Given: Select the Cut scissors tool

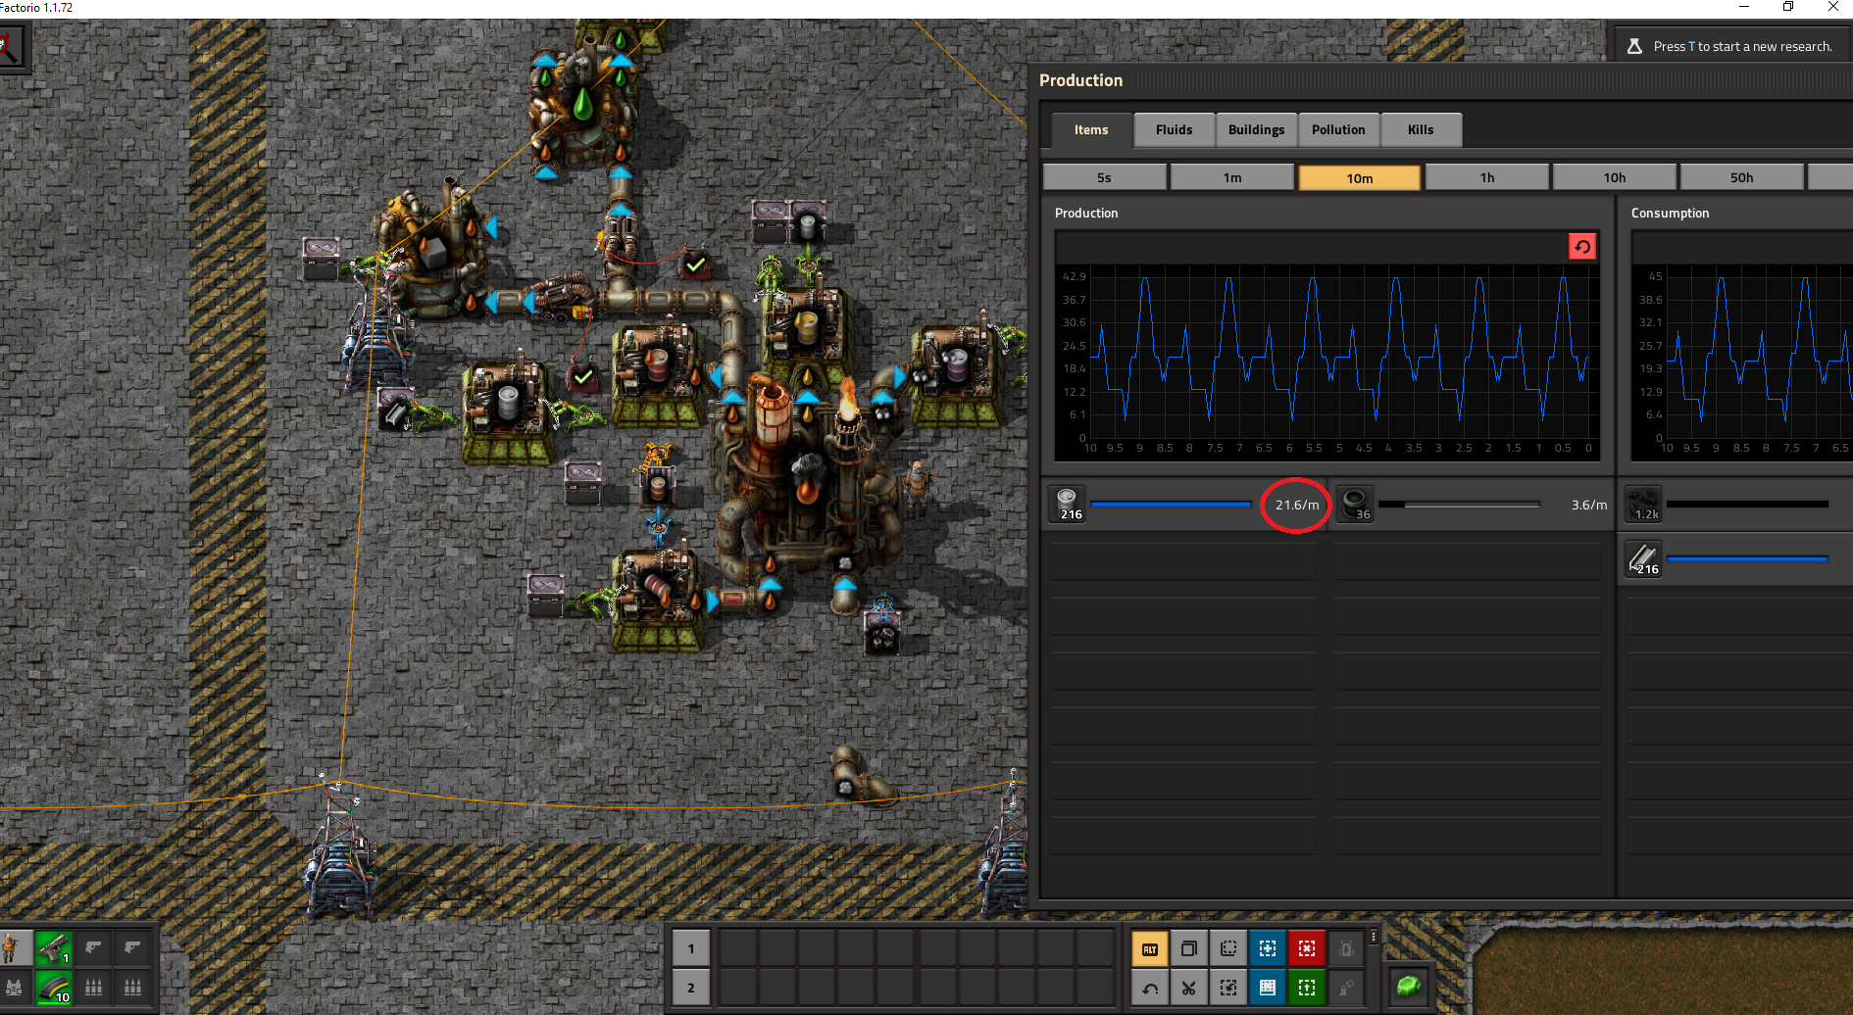Looking at the screenshot, I should 1188,988.
